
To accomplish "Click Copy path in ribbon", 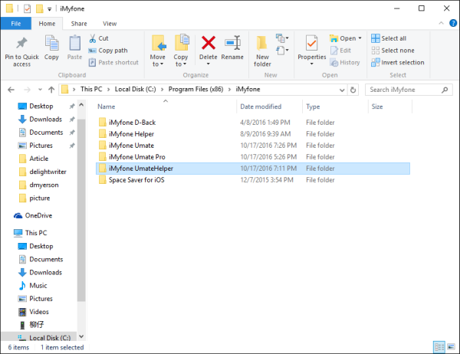I will 108,51.
